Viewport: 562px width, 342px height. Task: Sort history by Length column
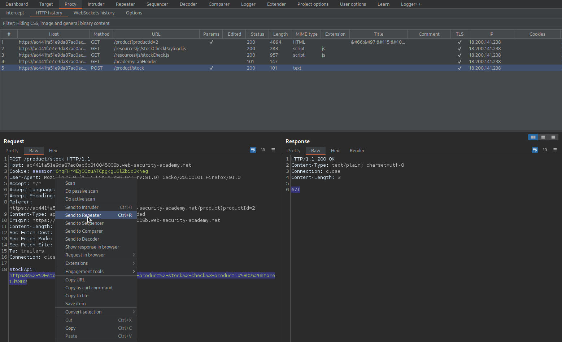click(x=280, y=34)
